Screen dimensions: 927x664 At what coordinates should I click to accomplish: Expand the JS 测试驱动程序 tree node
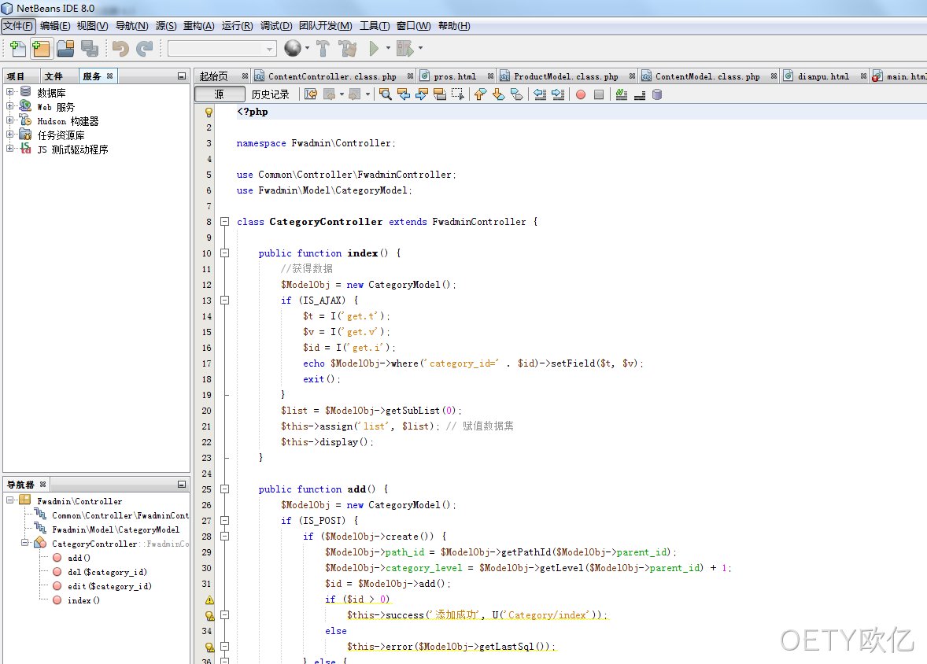(9, 149)
